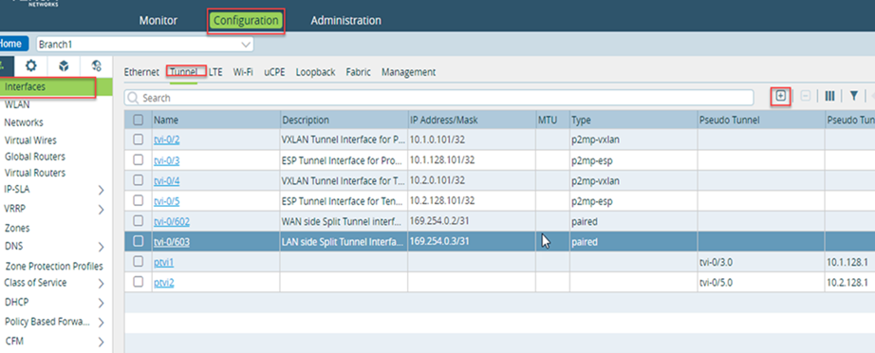Switch to the Management tab
Image resolution: width=875 pixels, height=353 pixels.
[x=408, y=72]
